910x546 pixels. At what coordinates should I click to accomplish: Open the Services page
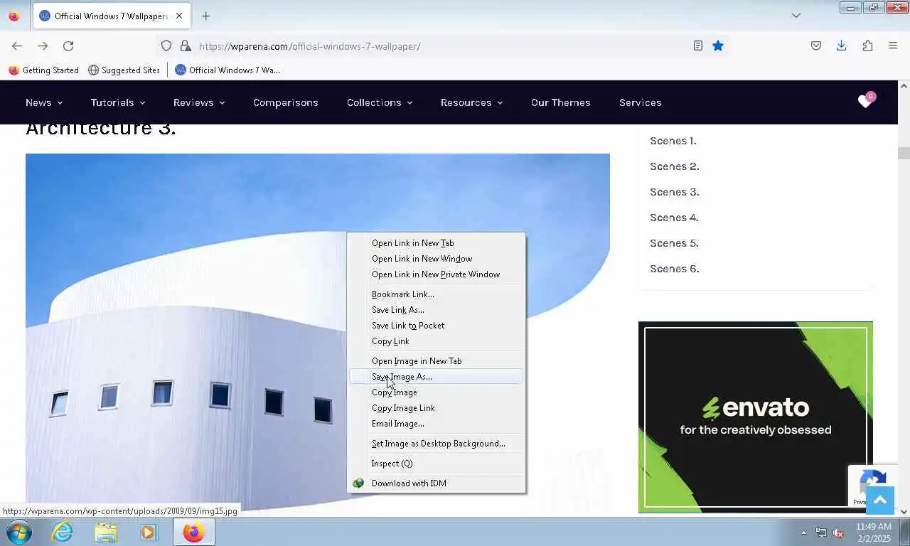[x=641, y=102]
